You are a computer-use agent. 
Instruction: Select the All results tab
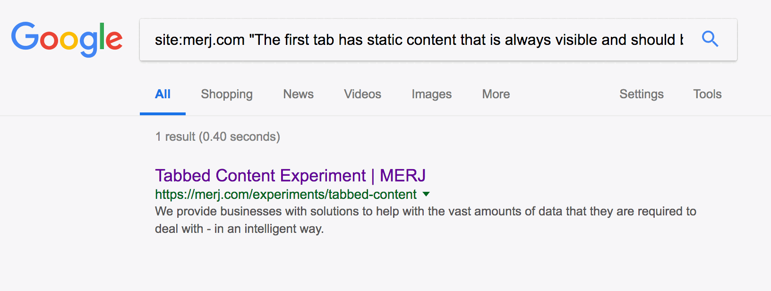click(163, 94)
